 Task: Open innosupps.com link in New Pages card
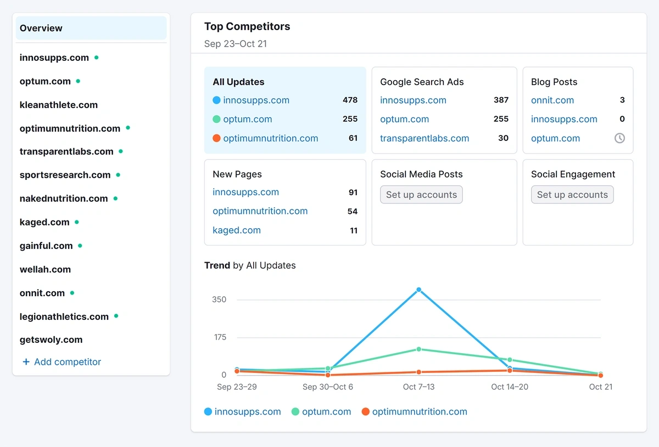245,192
